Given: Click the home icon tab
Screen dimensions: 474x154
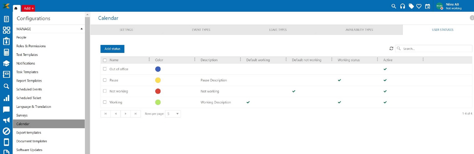Looking at the screenshot, I should click(16, 8).
